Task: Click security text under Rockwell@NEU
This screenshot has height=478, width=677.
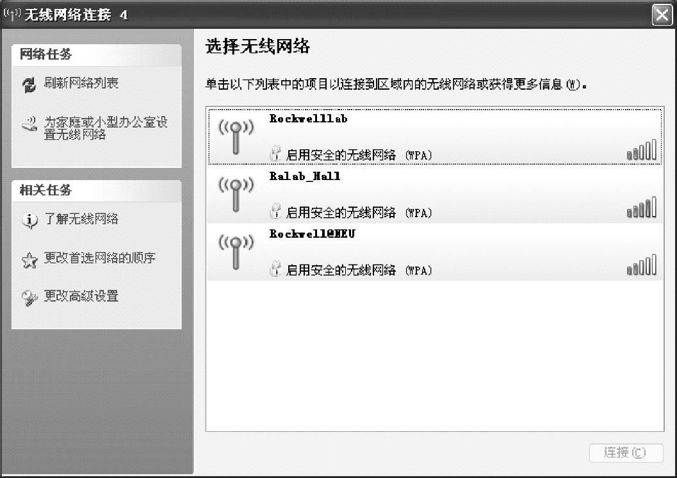Action: (359, 270)
